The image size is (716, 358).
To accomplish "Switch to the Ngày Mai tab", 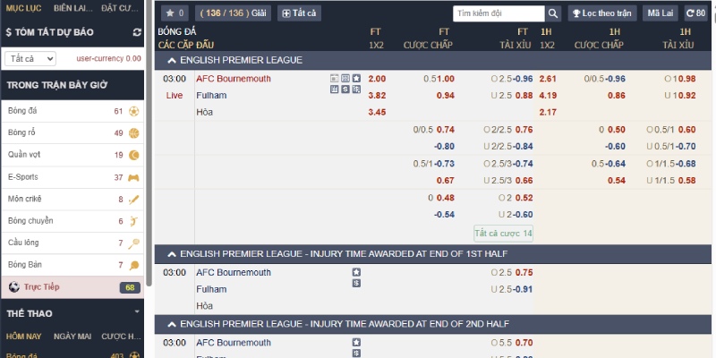I will 72,336.
